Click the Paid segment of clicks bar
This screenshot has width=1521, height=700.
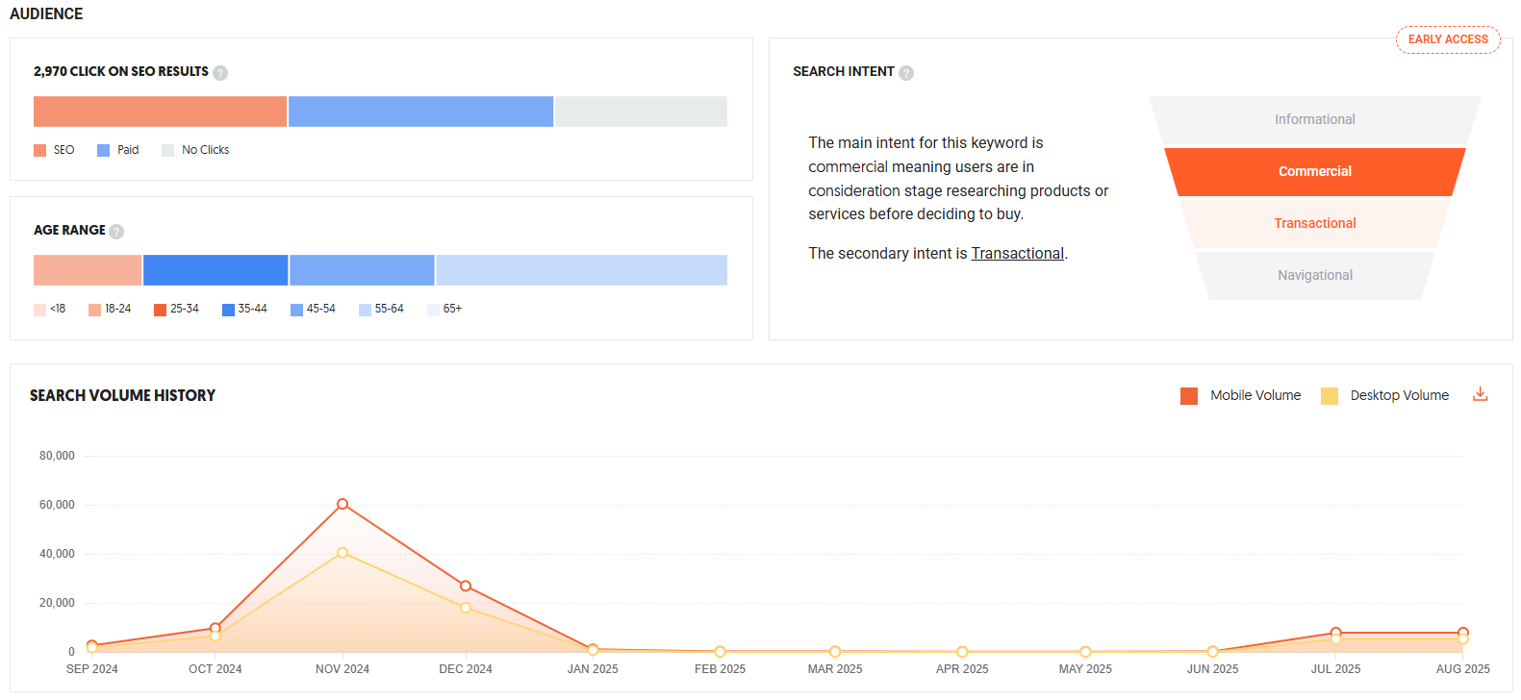tap(420, 112)
